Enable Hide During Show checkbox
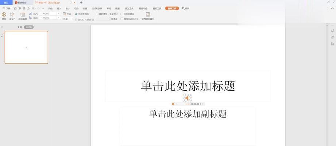 pyautogui.click(x=122, y=14)
